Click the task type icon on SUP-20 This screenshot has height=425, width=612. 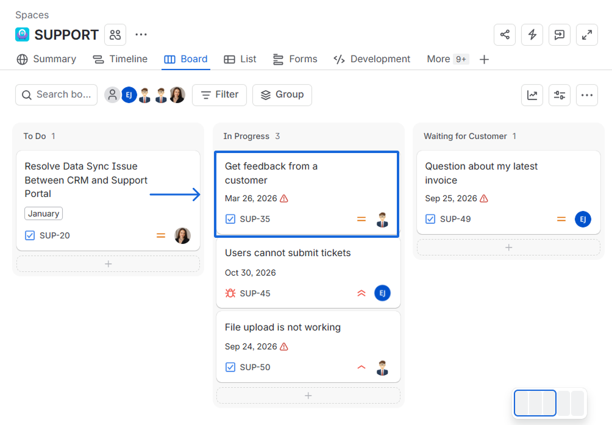pyautogui.click(x=30, y=235)
